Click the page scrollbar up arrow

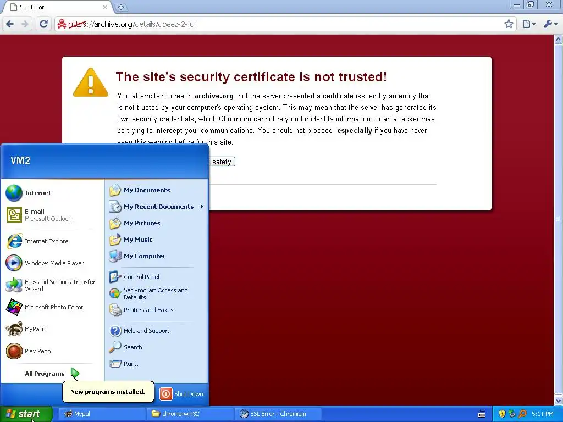click(x=559, y=39)
